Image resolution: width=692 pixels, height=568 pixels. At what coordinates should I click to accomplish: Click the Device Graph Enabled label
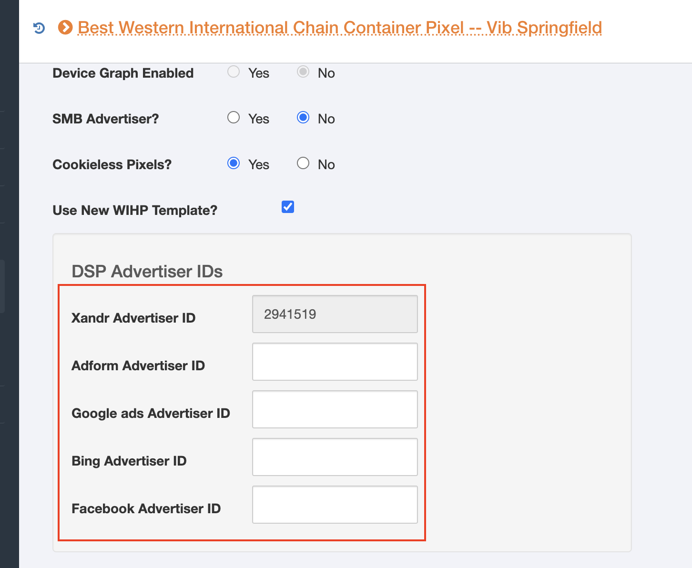click(123, 73)
